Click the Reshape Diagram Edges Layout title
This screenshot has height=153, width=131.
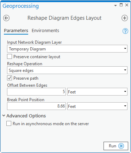tap(64, 18)
